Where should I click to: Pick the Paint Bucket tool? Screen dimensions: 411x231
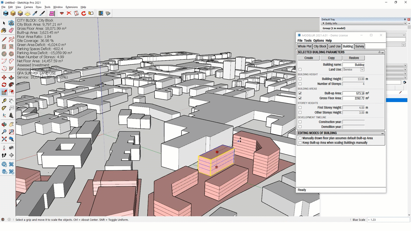pos(4,31)
